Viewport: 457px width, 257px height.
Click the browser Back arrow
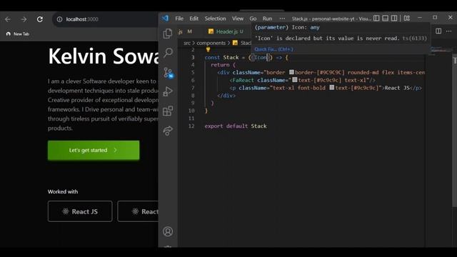tap(8, 19)
